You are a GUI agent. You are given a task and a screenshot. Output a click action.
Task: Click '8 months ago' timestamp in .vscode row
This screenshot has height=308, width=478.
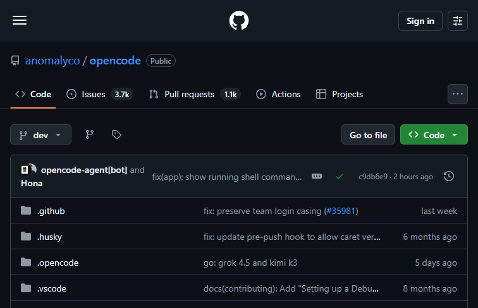coord(430,288)
